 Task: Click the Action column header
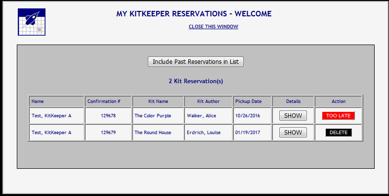[x=339, y=101]
